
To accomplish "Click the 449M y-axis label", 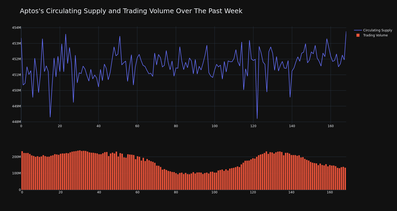I will click(x=16, y=106).
